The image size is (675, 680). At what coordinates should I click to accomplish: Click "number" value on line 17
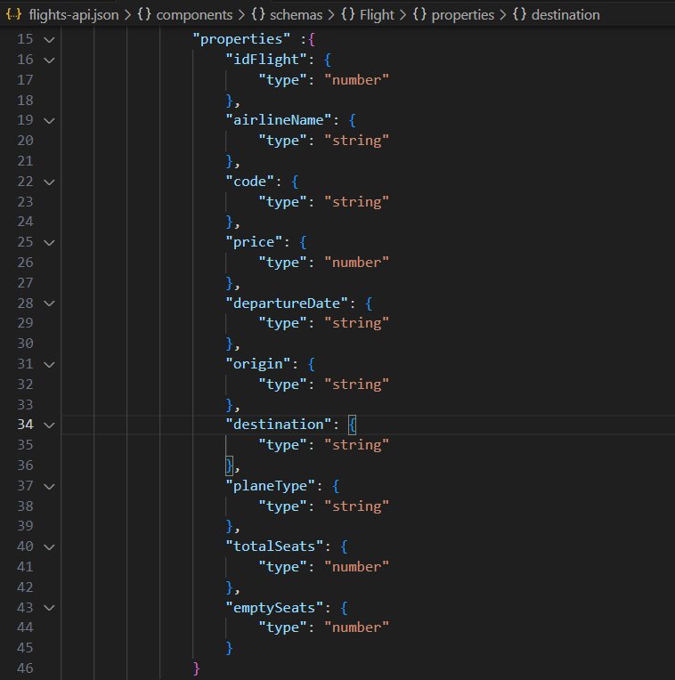pyautogui.click(x=356, y=80)
